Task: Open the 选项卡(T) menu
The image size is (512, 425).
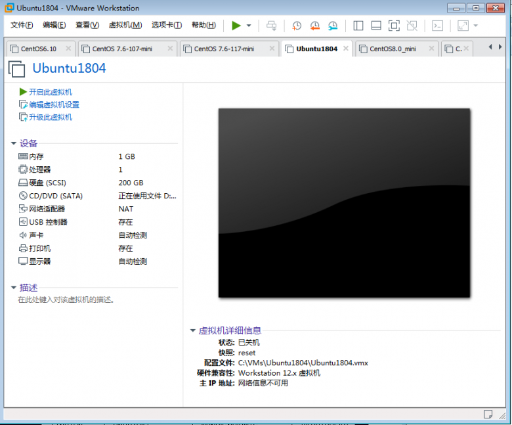Action: pyautogui.click(x=167, y=25)
